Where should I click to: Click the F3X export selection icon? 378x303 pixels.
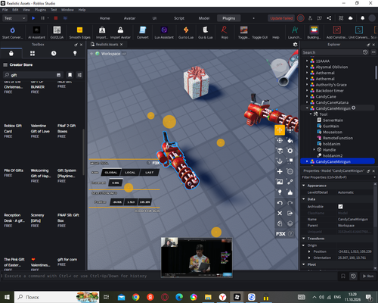290,213
